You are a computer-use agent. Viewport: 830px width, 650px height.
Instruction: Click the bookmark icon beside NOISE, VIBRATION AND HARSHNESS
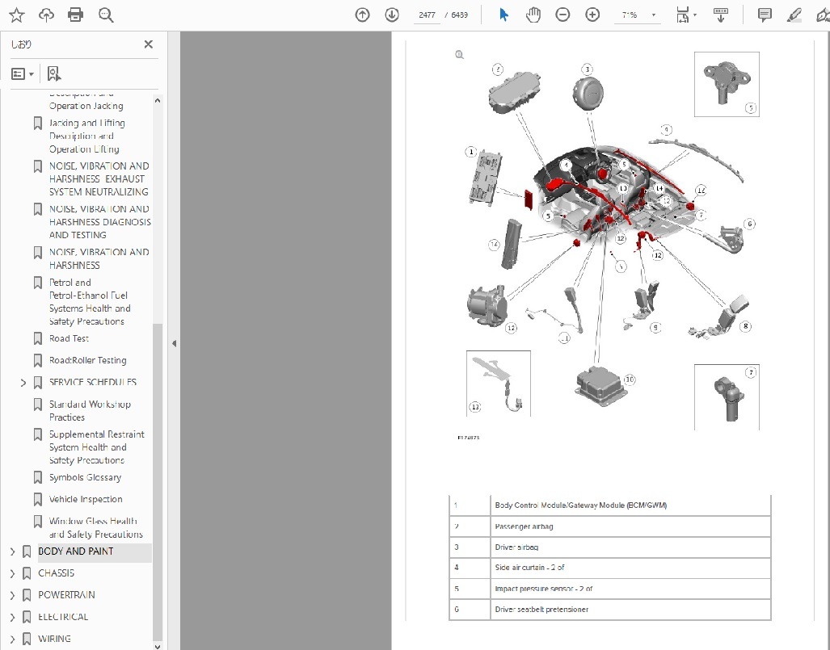pyautogui.click(x=38, y=253)
